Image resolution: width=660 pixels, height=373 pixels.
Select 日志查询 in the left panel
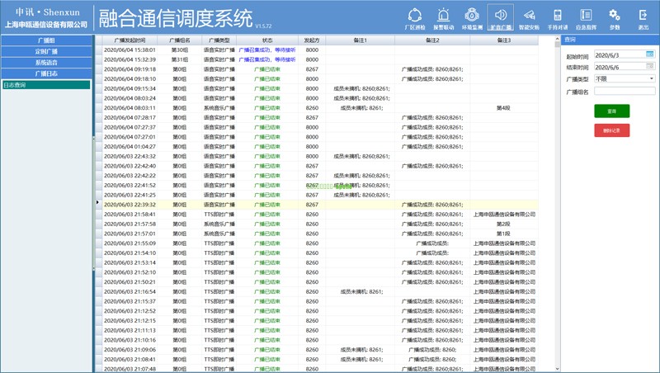tap(46, 85)
